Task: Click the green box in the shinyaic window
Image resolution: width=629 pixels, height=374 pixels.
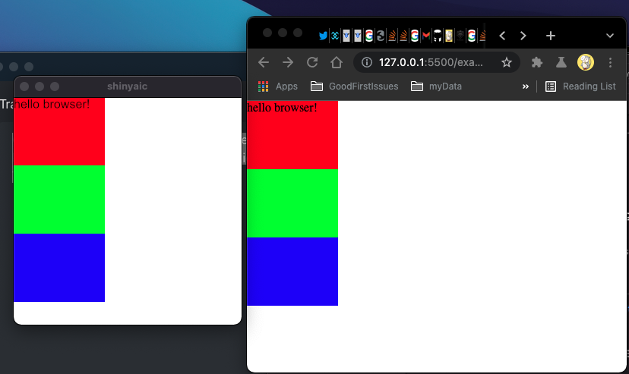Action: point(59,200)
